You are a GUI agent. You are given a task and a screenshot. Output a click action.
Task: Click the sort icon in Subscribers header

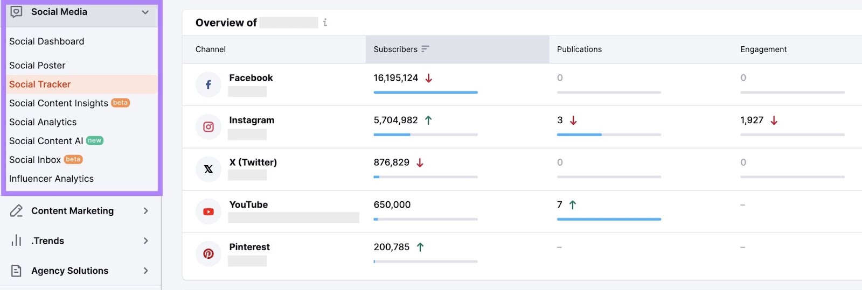[425, 49]
